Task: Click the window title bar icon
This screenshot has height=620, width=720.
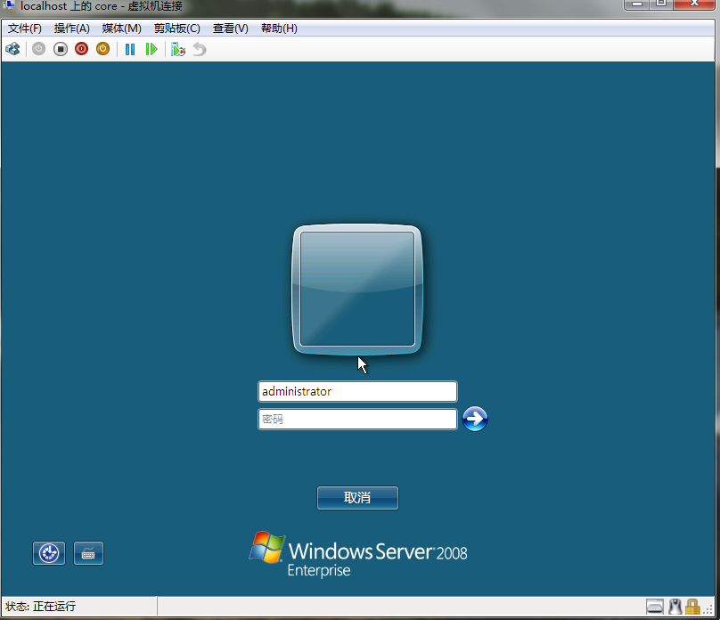Action: [x=9, y=6]
